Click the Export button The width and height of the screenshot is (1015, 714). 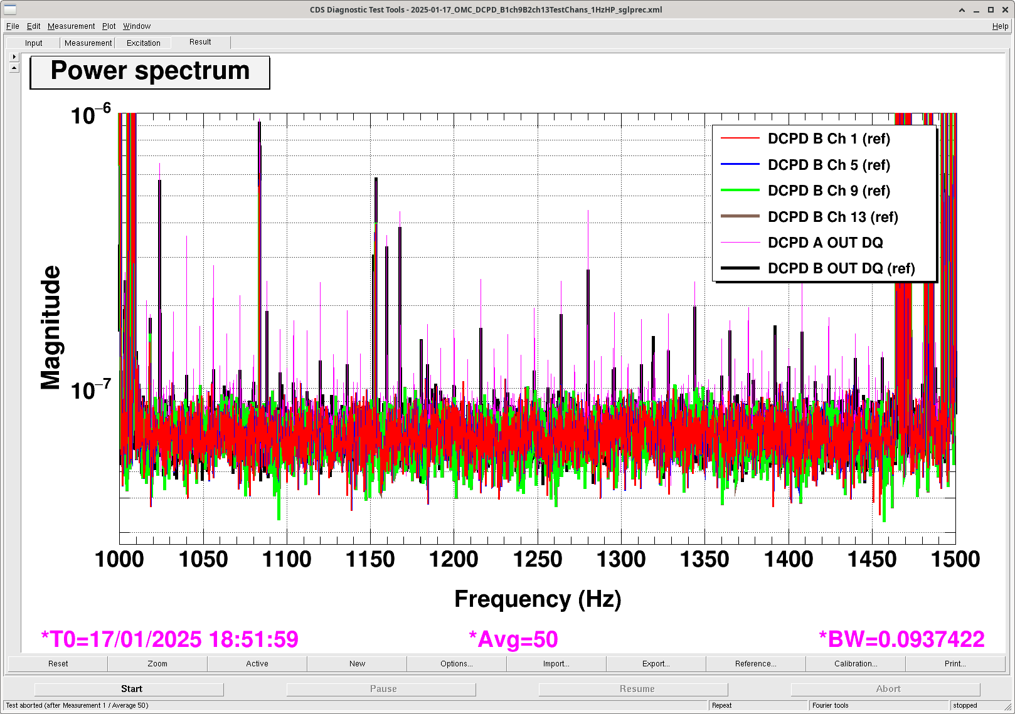pos(656,663)
